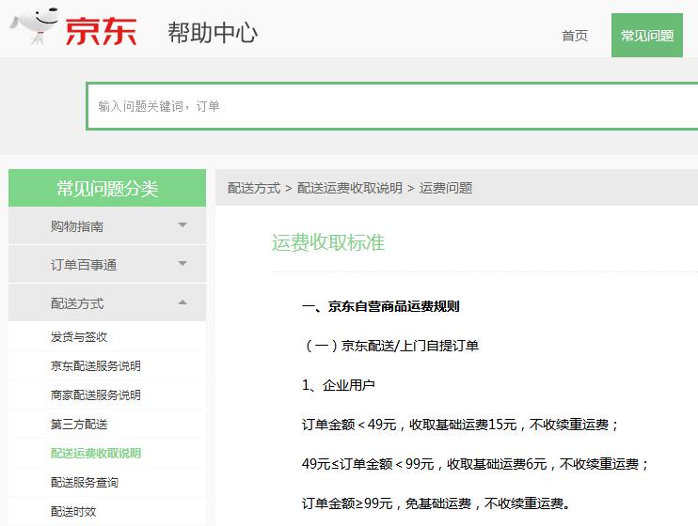Viewport: 698px width, 526px height.
Task: Select the highlighted 配送运费收取说明 topic
Action: click(x=96, y=453)
